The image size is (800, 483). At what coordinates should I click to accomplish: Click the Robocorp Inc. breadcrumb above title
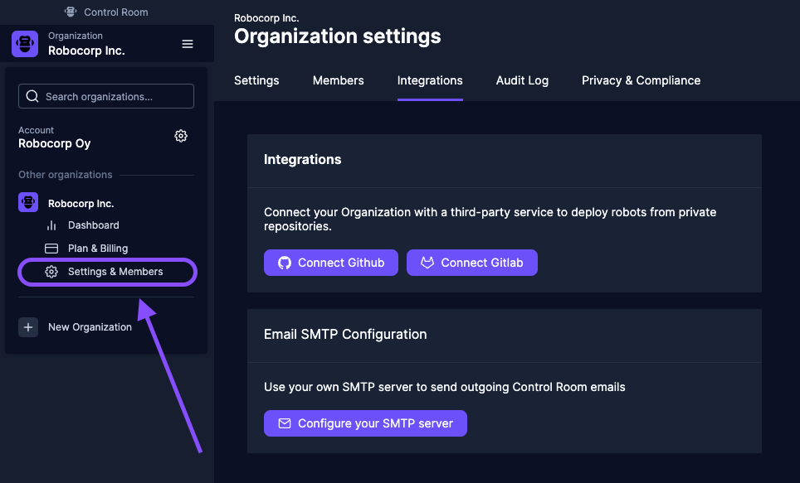click(x=266, y=18)
